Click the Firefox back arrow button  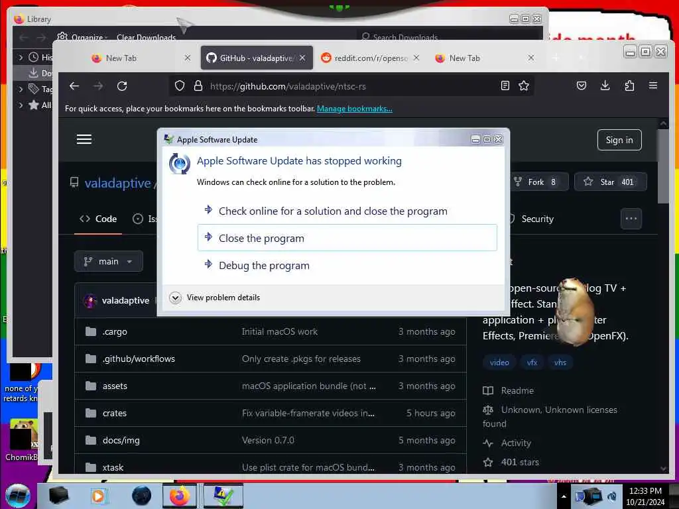click(x=74, y=86)
